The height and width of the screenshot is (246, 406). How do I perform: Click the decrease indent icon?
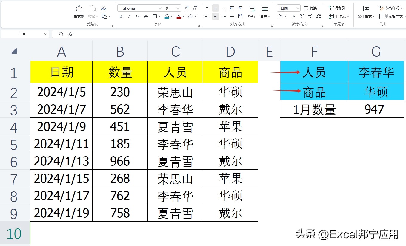(x=232, y=8)
